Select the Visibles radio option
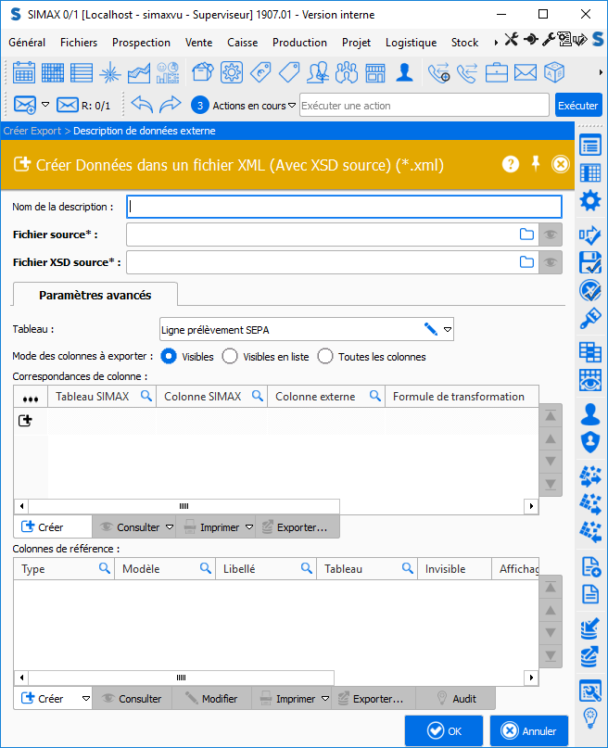Viewport: 608px width, 748px height. point(169,356)
